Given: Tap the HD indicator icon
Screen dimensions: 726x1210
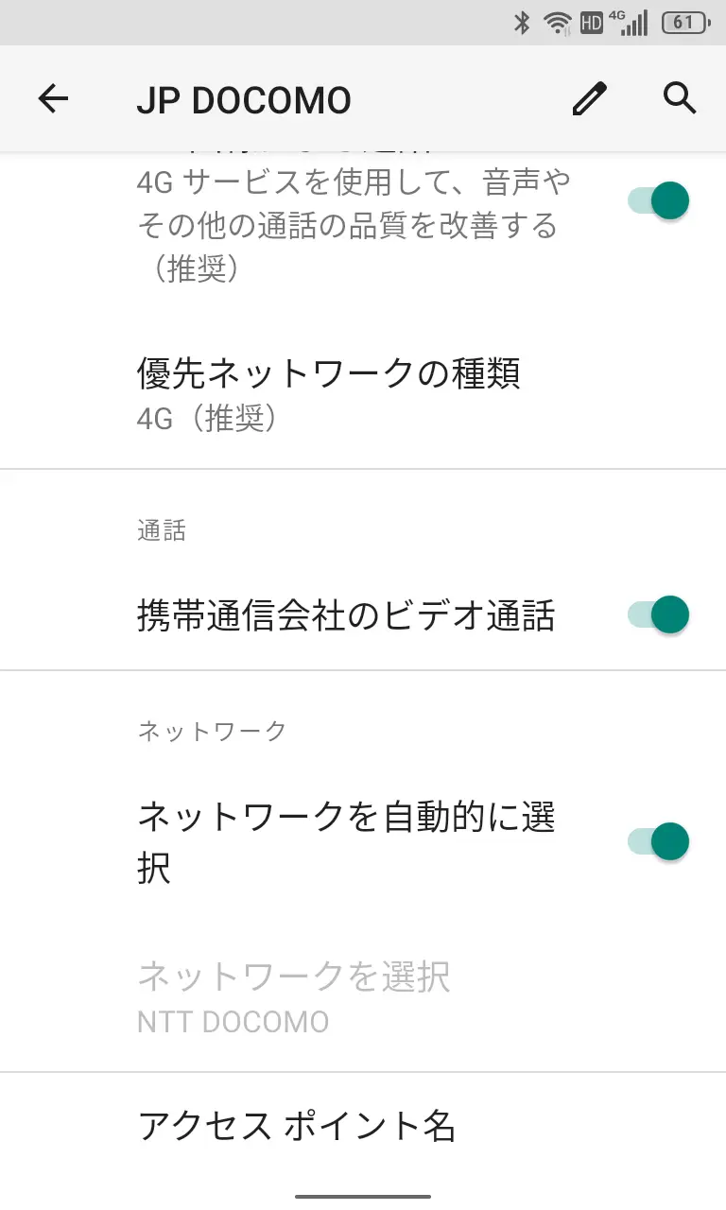Looking at the screenshot, I should (x=592, y=23).
